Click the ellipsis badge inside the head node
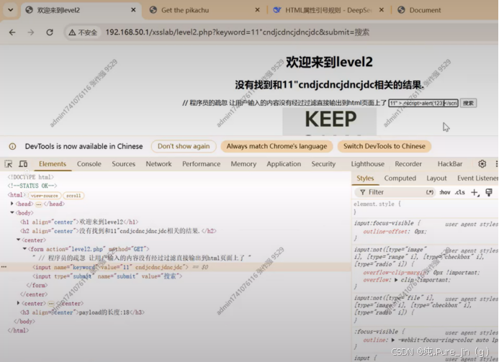 click(x=38, y=204)
